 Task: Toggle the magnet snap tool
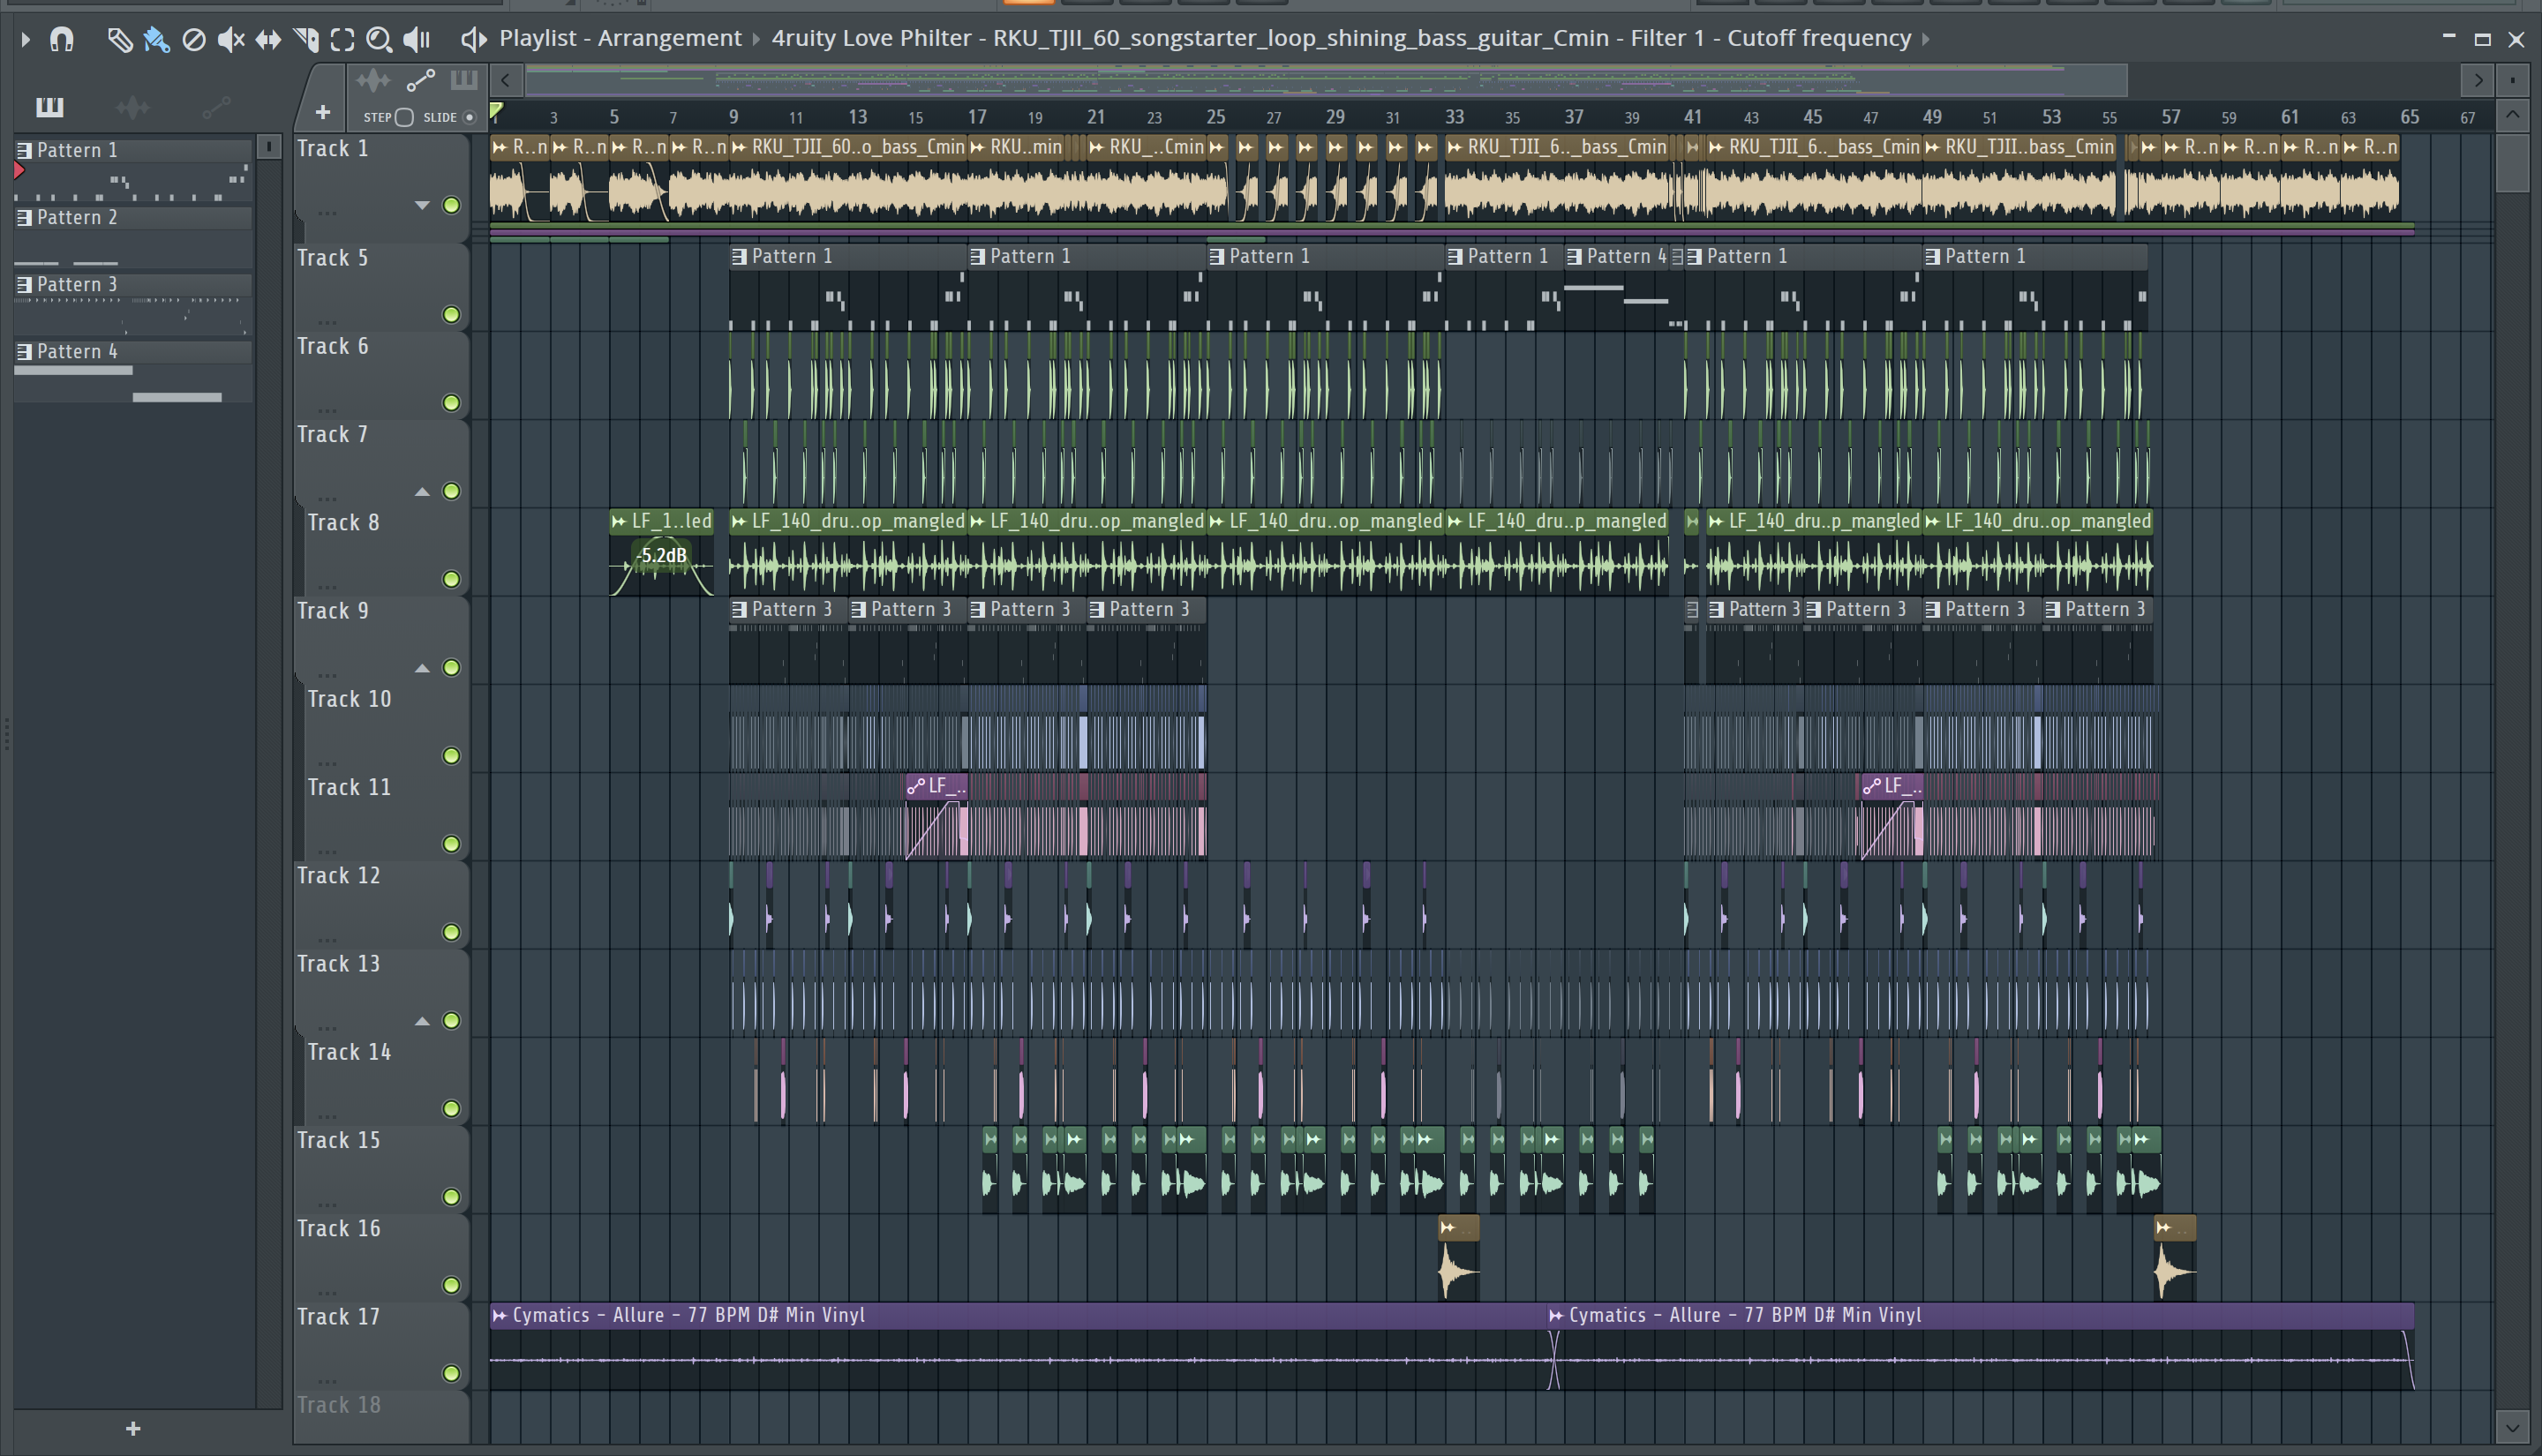[x=62, y=39]
